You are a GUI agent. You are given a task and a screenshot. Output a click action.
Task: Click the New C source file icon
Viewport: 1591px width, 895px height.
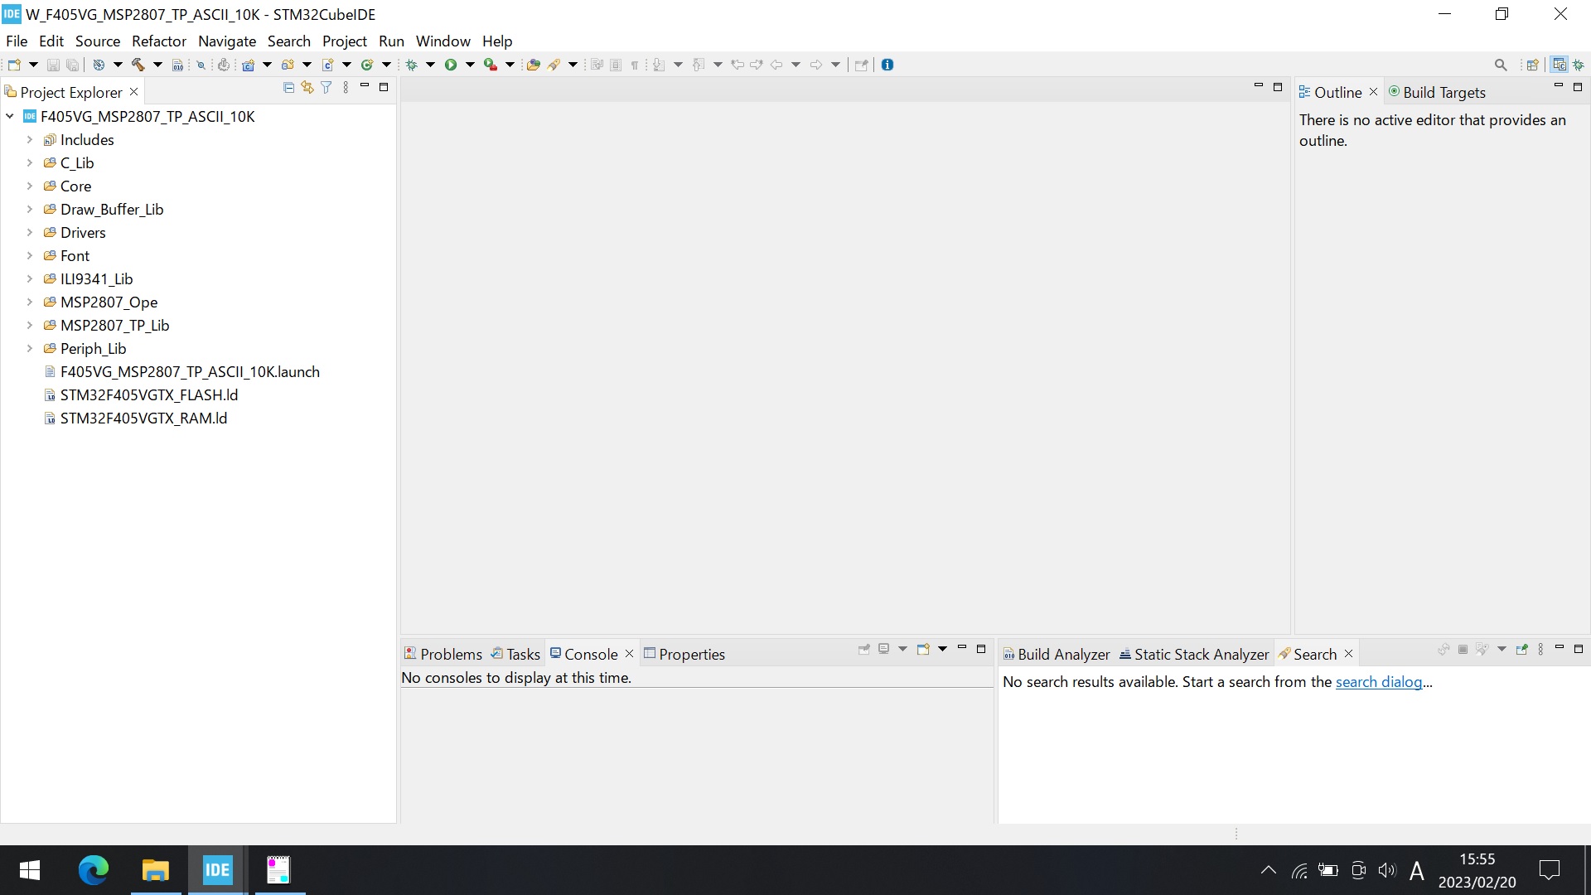point(328,65)
